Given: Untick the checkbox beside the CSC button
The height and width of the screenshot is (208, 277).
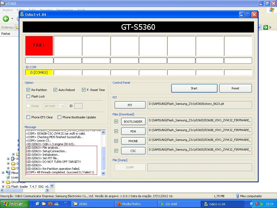Looking at the screenshot, I should (116, 151).
